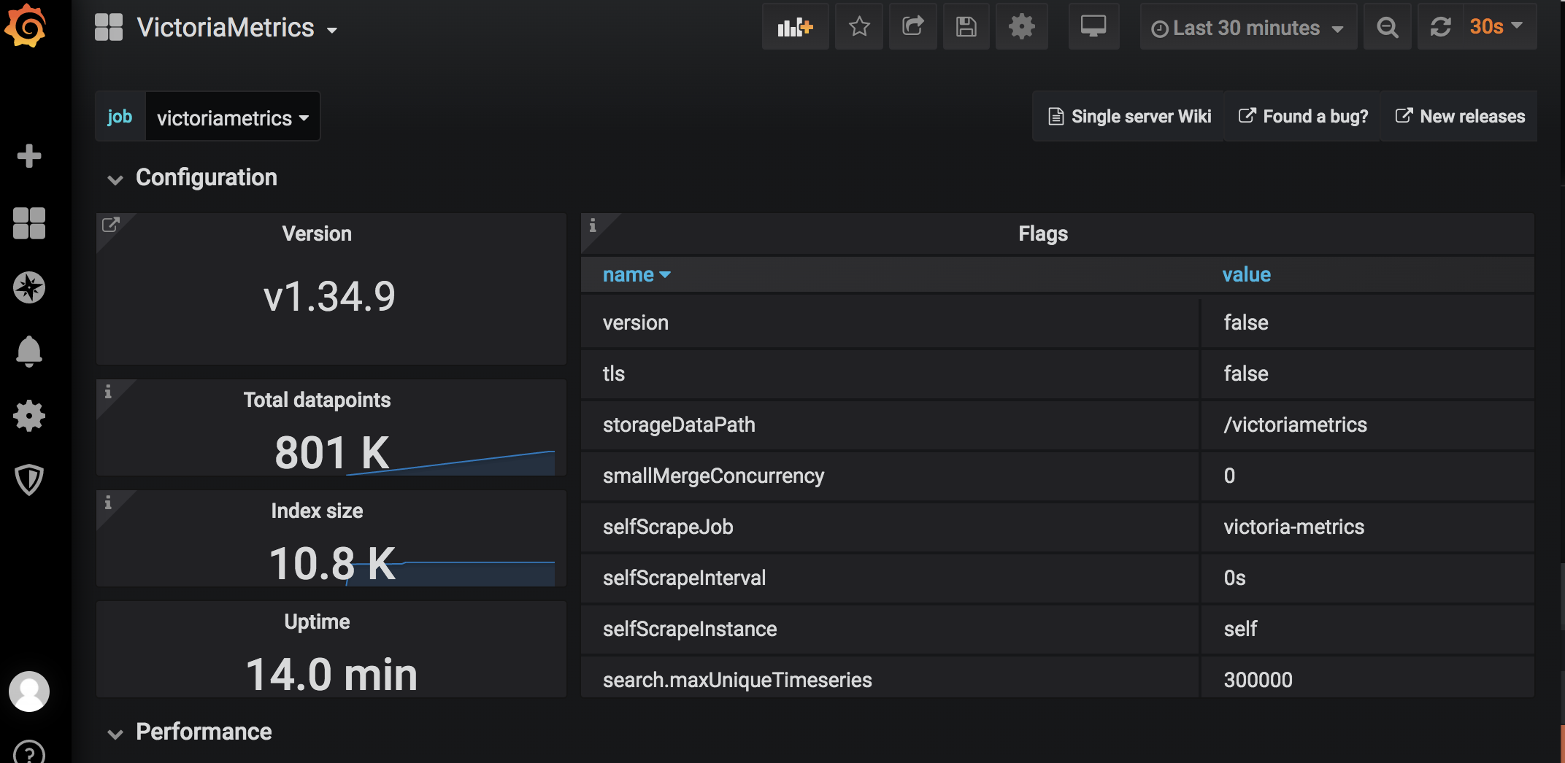Click the Total datapoints info icon
This screenshot has width=1565, height=763.
[x=108, y=392]
